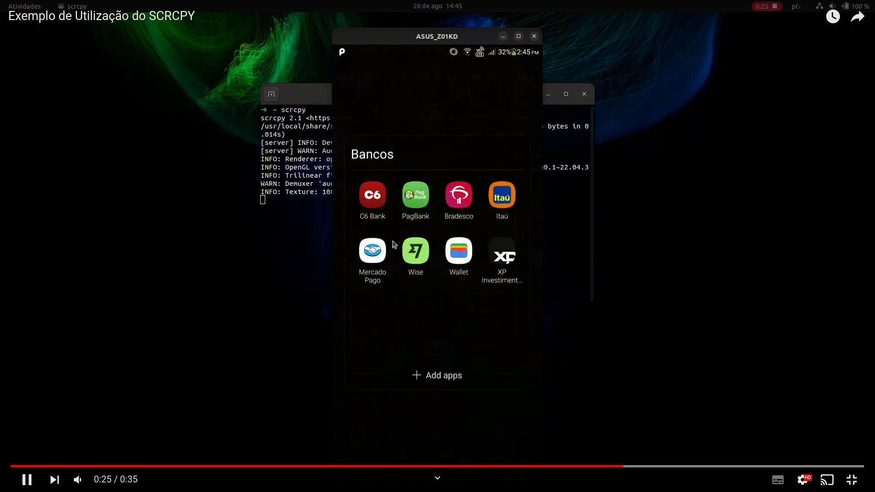Image resolution: width=875 pixels, height=492 pixels.
Task: Launch the PagBank app
Action: 415,195
